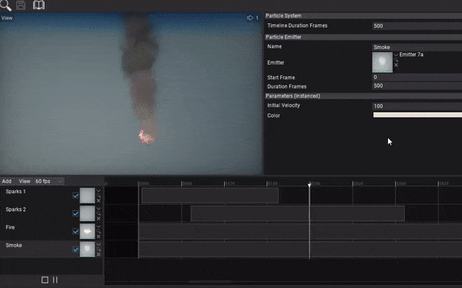Search asset for Fire track emitter
Screen dimensions: 462x288
pos(99,232)
